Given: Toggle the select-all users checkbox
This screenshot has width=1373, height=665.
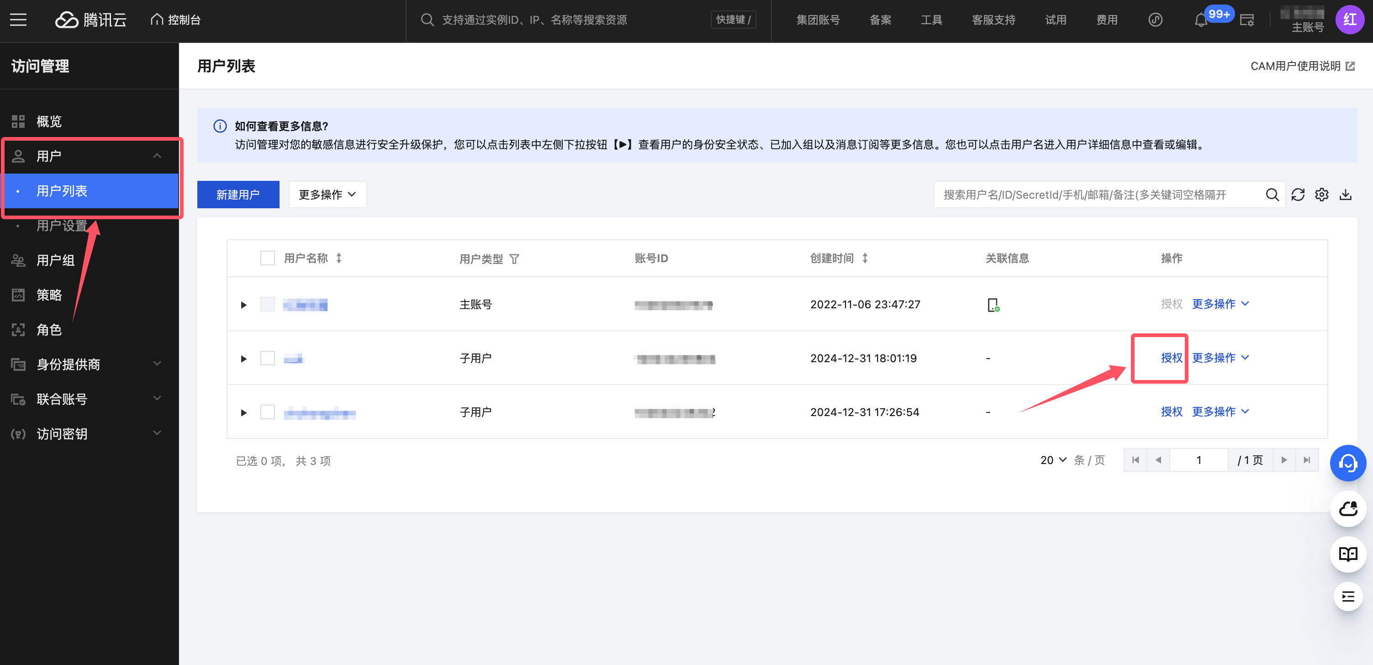Looking at the screenshot, I should tap(267, 259).
